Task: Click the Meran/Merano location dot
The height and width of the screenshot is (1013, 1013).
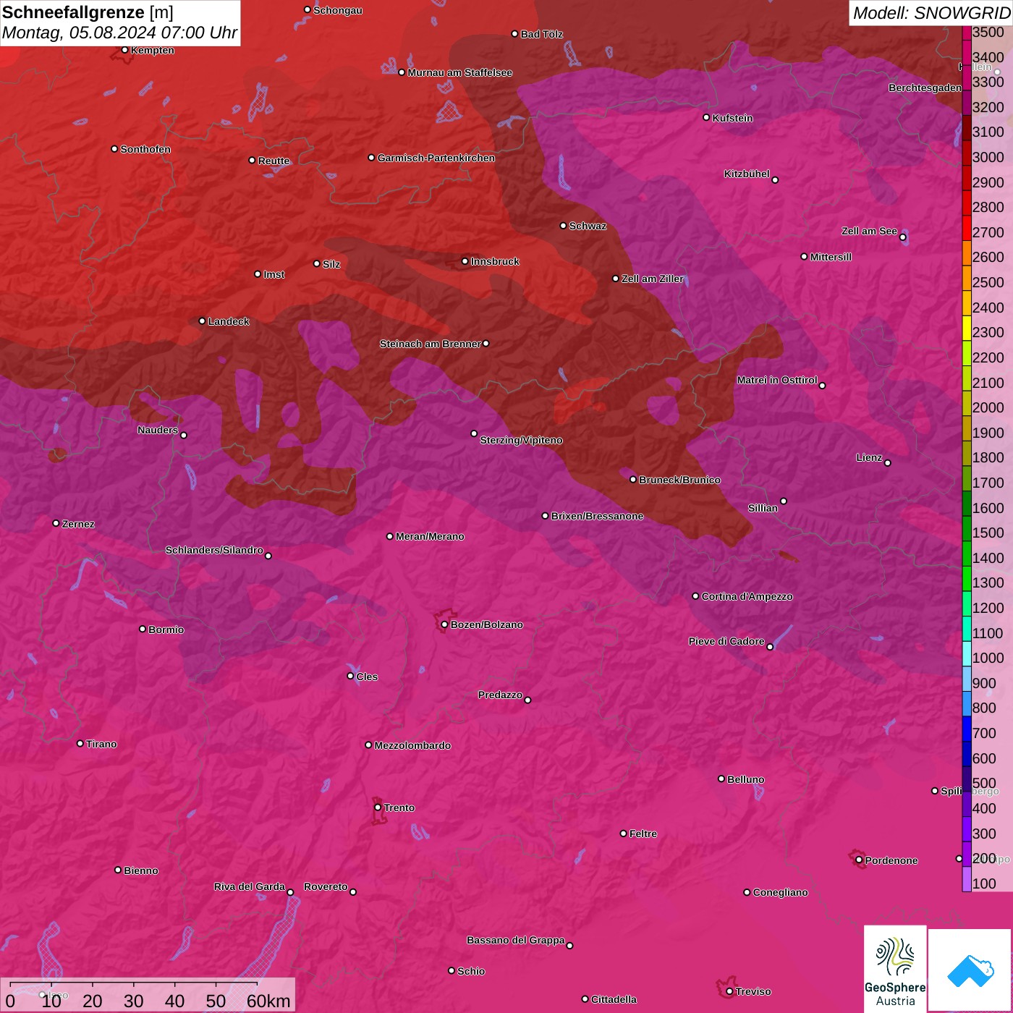Action: click(390, 536)
